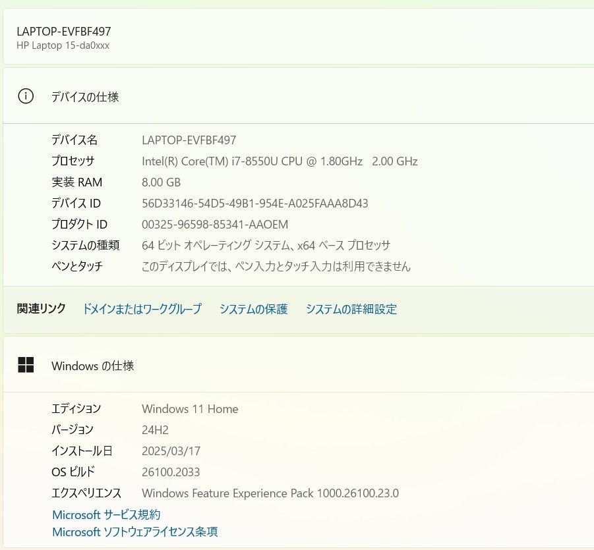
Task: Open システムの保護 link
Action: click(253, 309)
